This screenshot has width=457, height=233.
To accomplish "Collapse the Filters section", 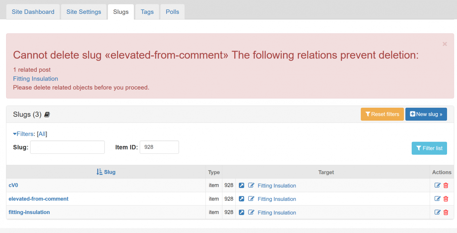I will [23, 134].
